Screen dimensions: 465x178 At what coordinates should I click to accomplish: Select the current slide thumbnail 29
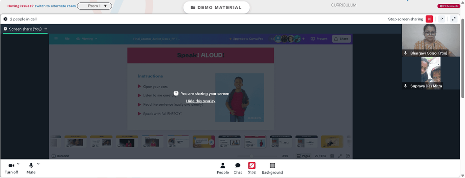tap(255, 142)
